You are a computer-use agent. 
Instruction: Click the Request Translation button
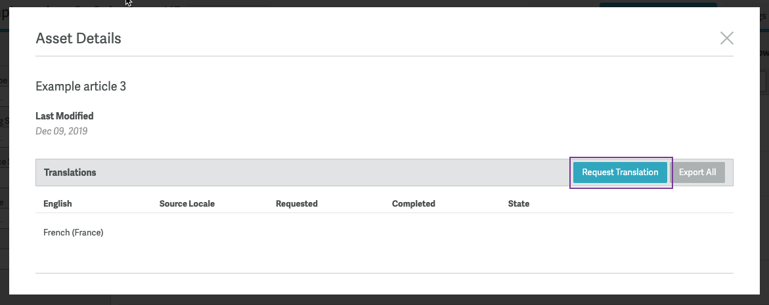[620, 173]
